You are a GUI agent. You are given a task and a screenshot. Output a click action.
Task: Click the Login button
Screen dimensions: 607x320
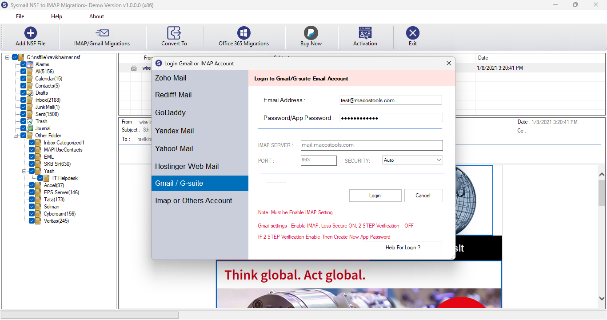coord(375,196)
